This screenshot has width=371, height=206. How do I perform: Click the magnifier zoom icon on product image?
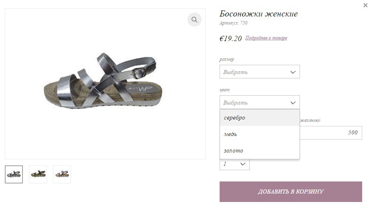point(194,19)
